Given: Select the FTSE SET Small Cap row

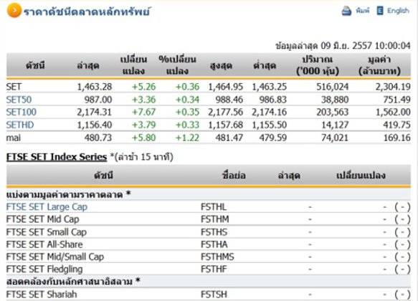Looking at the screenshot, I should [x=209, y=232].
